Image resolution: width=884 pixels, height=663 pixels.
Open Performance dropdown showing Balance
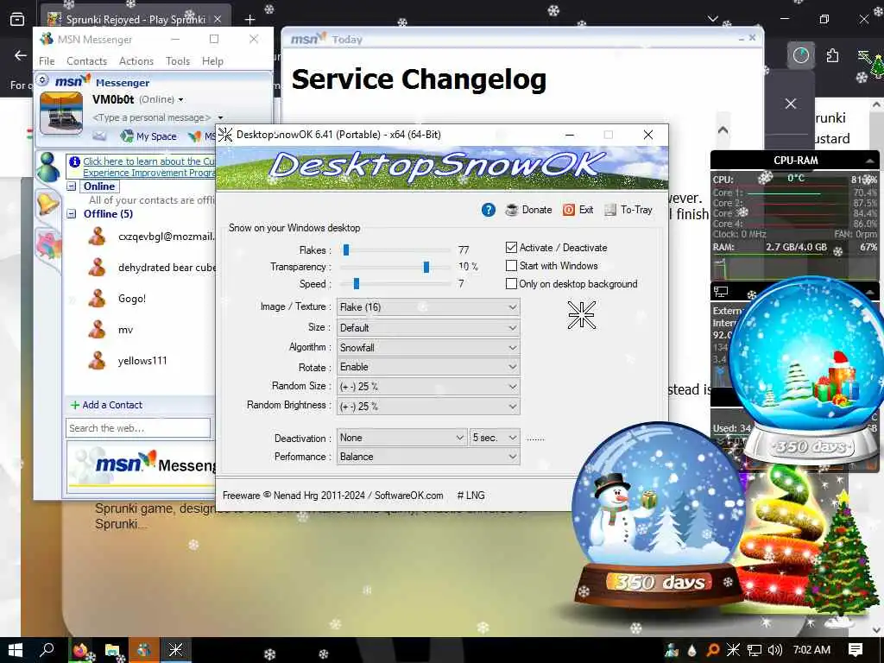tap(428, 457)
